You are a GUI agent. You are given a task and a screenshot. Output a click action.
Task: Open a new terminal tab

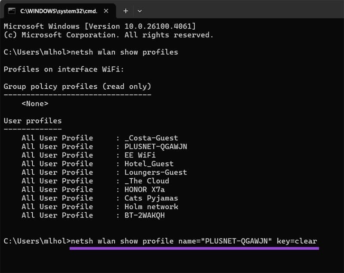pyautogui.click(x=126, y=11)
